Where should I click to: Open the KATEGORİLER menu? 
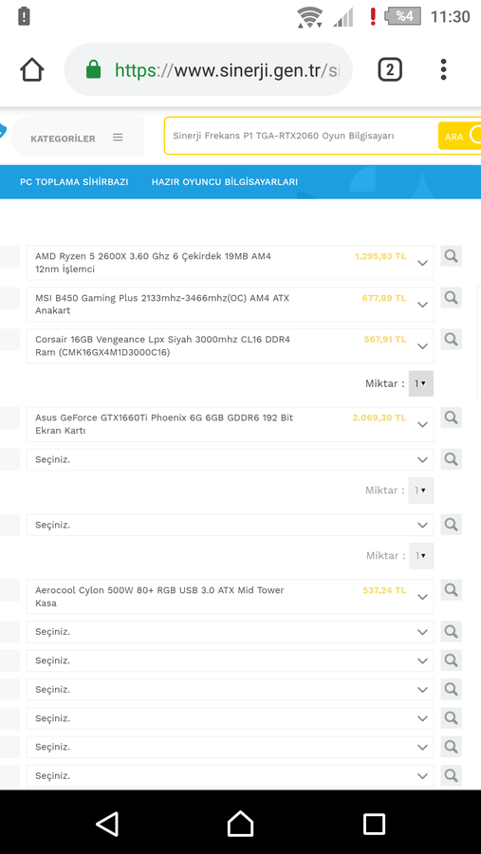tap(78, 138)
